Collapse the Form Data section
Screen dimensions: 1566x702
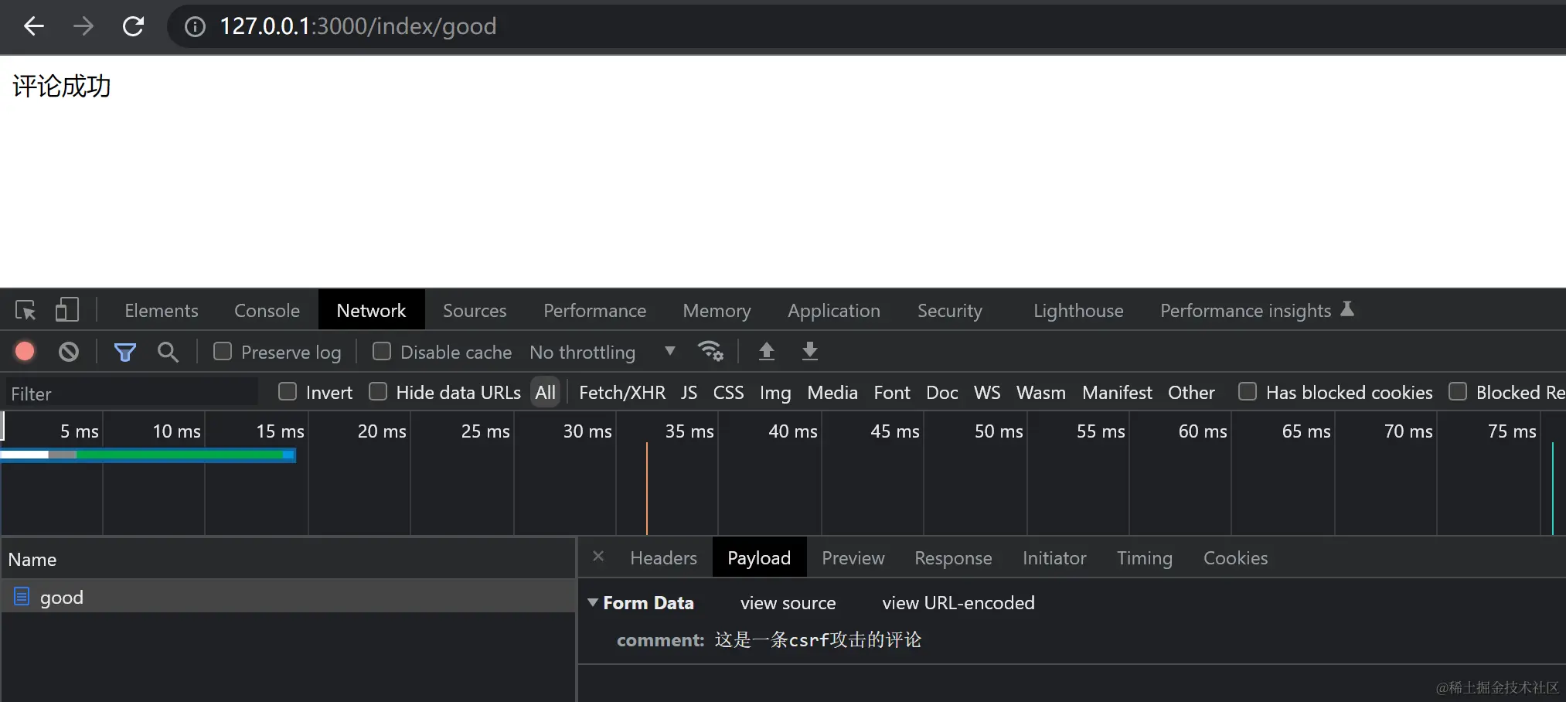pos(593,602)
